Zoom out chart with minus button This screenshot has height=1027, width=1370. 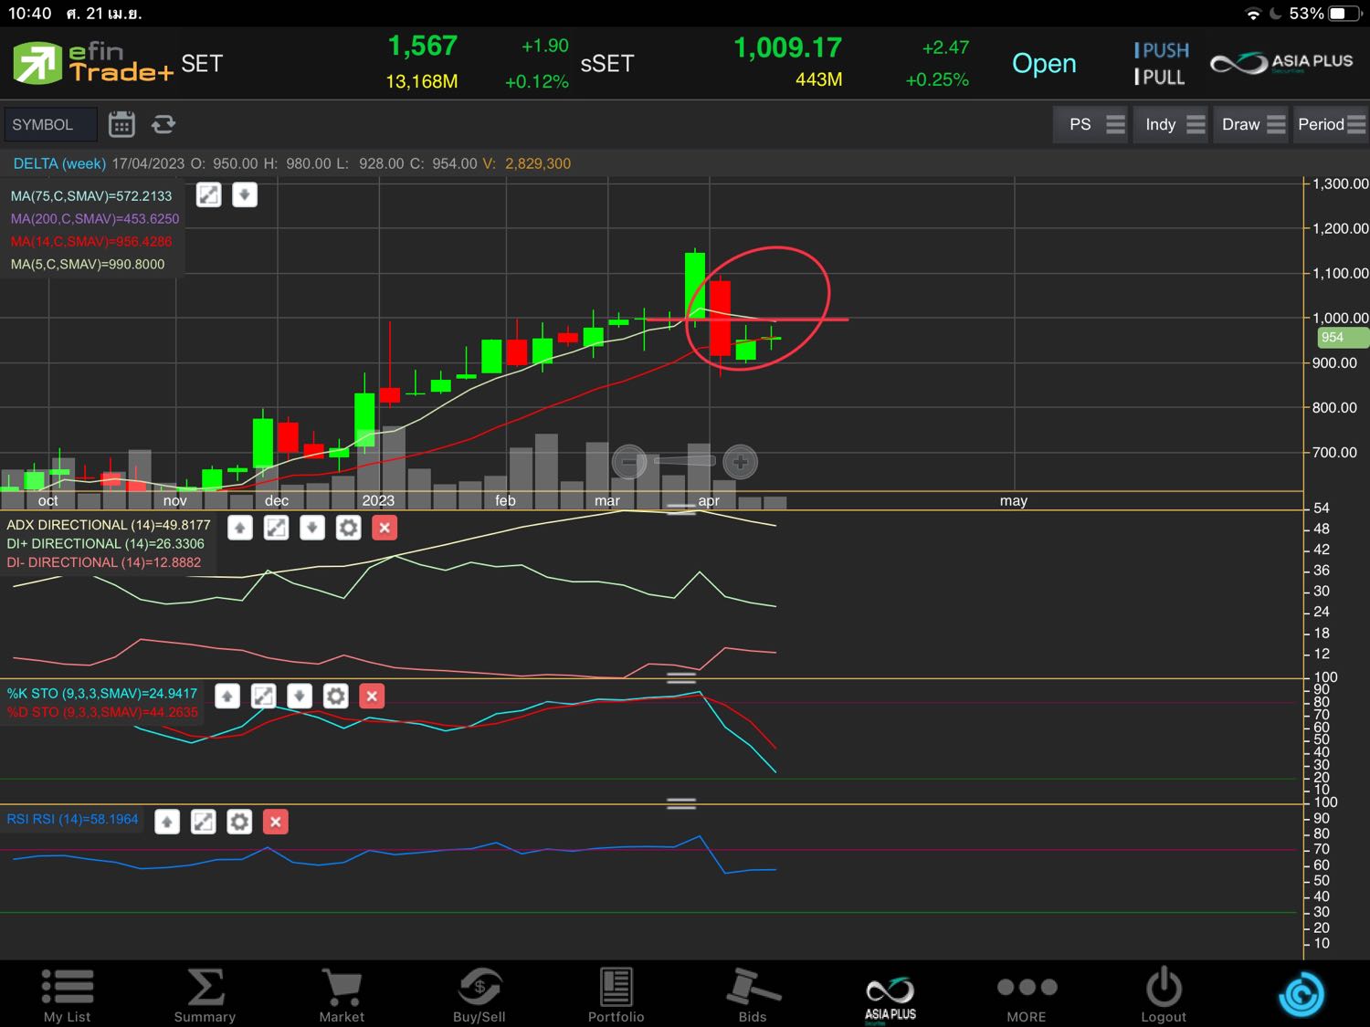[629, 463]
